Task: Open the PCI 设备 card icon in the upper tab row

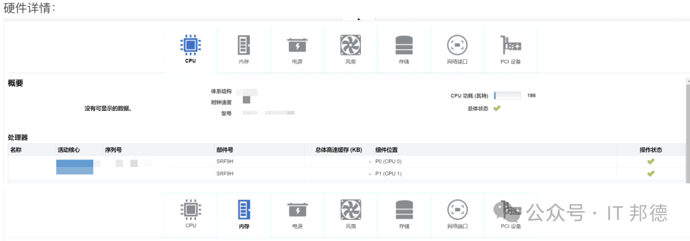Action: 511,45
